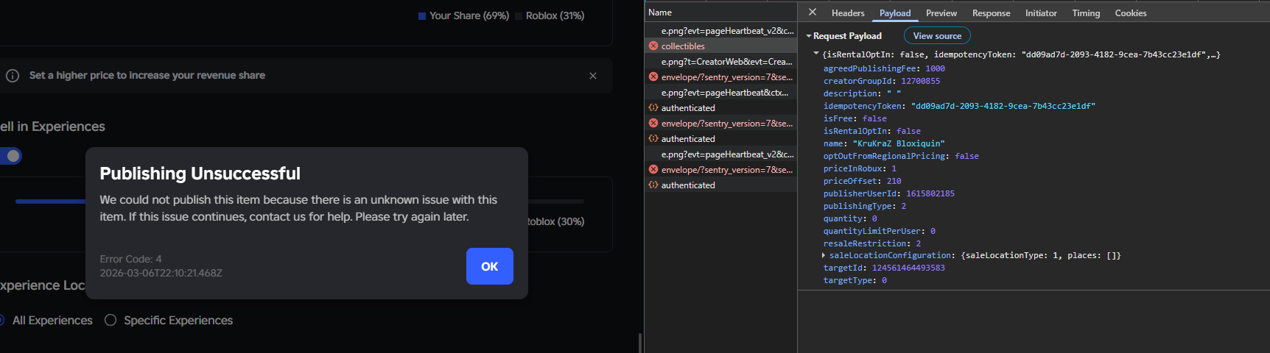Open the Response tab

point(991,13)
